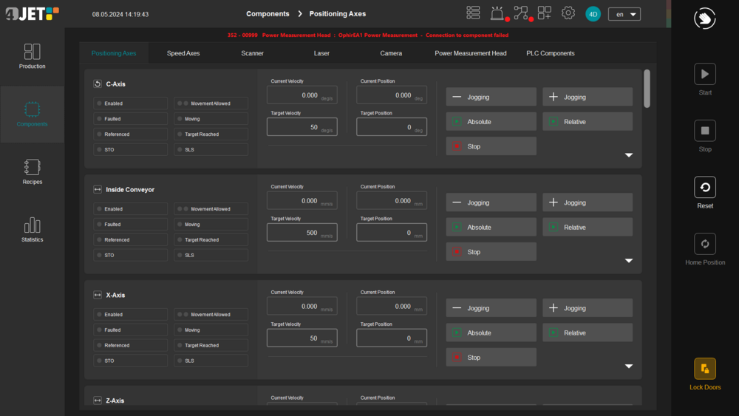Click the list view icon in header
The width and height of the screenshot is (739, 416).
coord(474,13)
